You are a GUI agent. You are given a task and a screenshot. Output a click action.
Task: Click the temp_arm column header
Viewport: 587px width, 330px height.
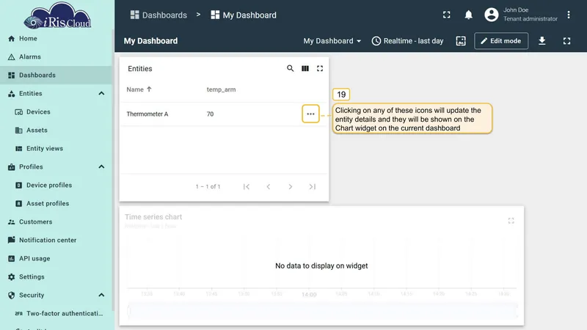pyautogui.click(x=222, y=89)
